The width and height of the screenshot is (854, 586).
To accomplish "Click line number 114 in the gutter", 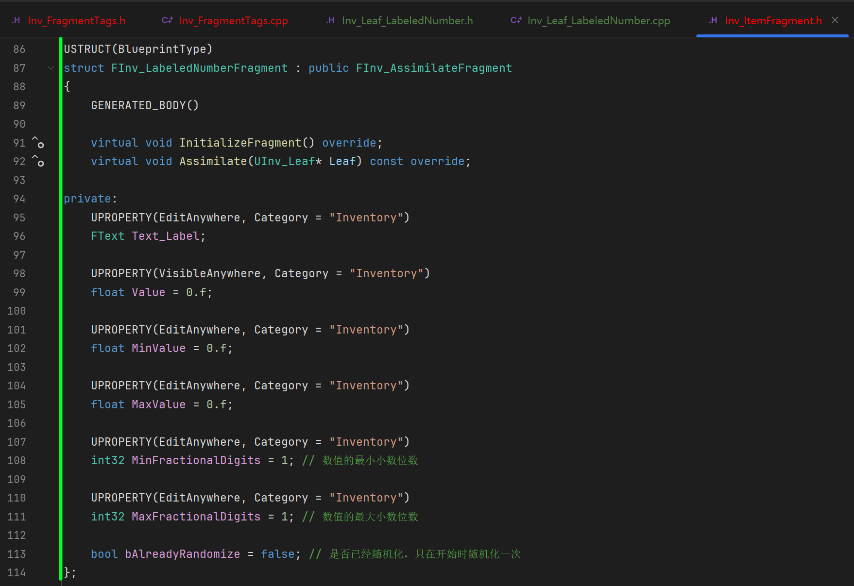I will point(17,572).
